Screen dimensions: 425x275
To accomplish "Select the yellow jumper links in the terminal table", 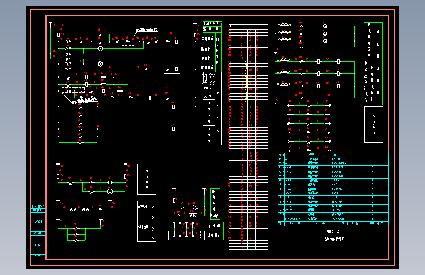I will [x=246, y=81].
